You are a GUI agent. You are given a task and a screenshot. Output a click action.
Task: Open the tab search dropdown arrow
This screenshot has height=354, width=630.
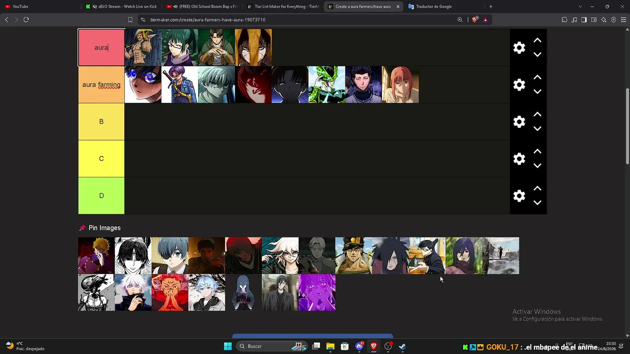point(580,6)
